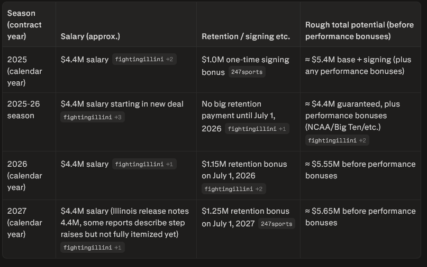Click fightingillini citation under $1.15M retention bonus
The width and height of the screenshot is (427, 267).
[x=234, y=189]
